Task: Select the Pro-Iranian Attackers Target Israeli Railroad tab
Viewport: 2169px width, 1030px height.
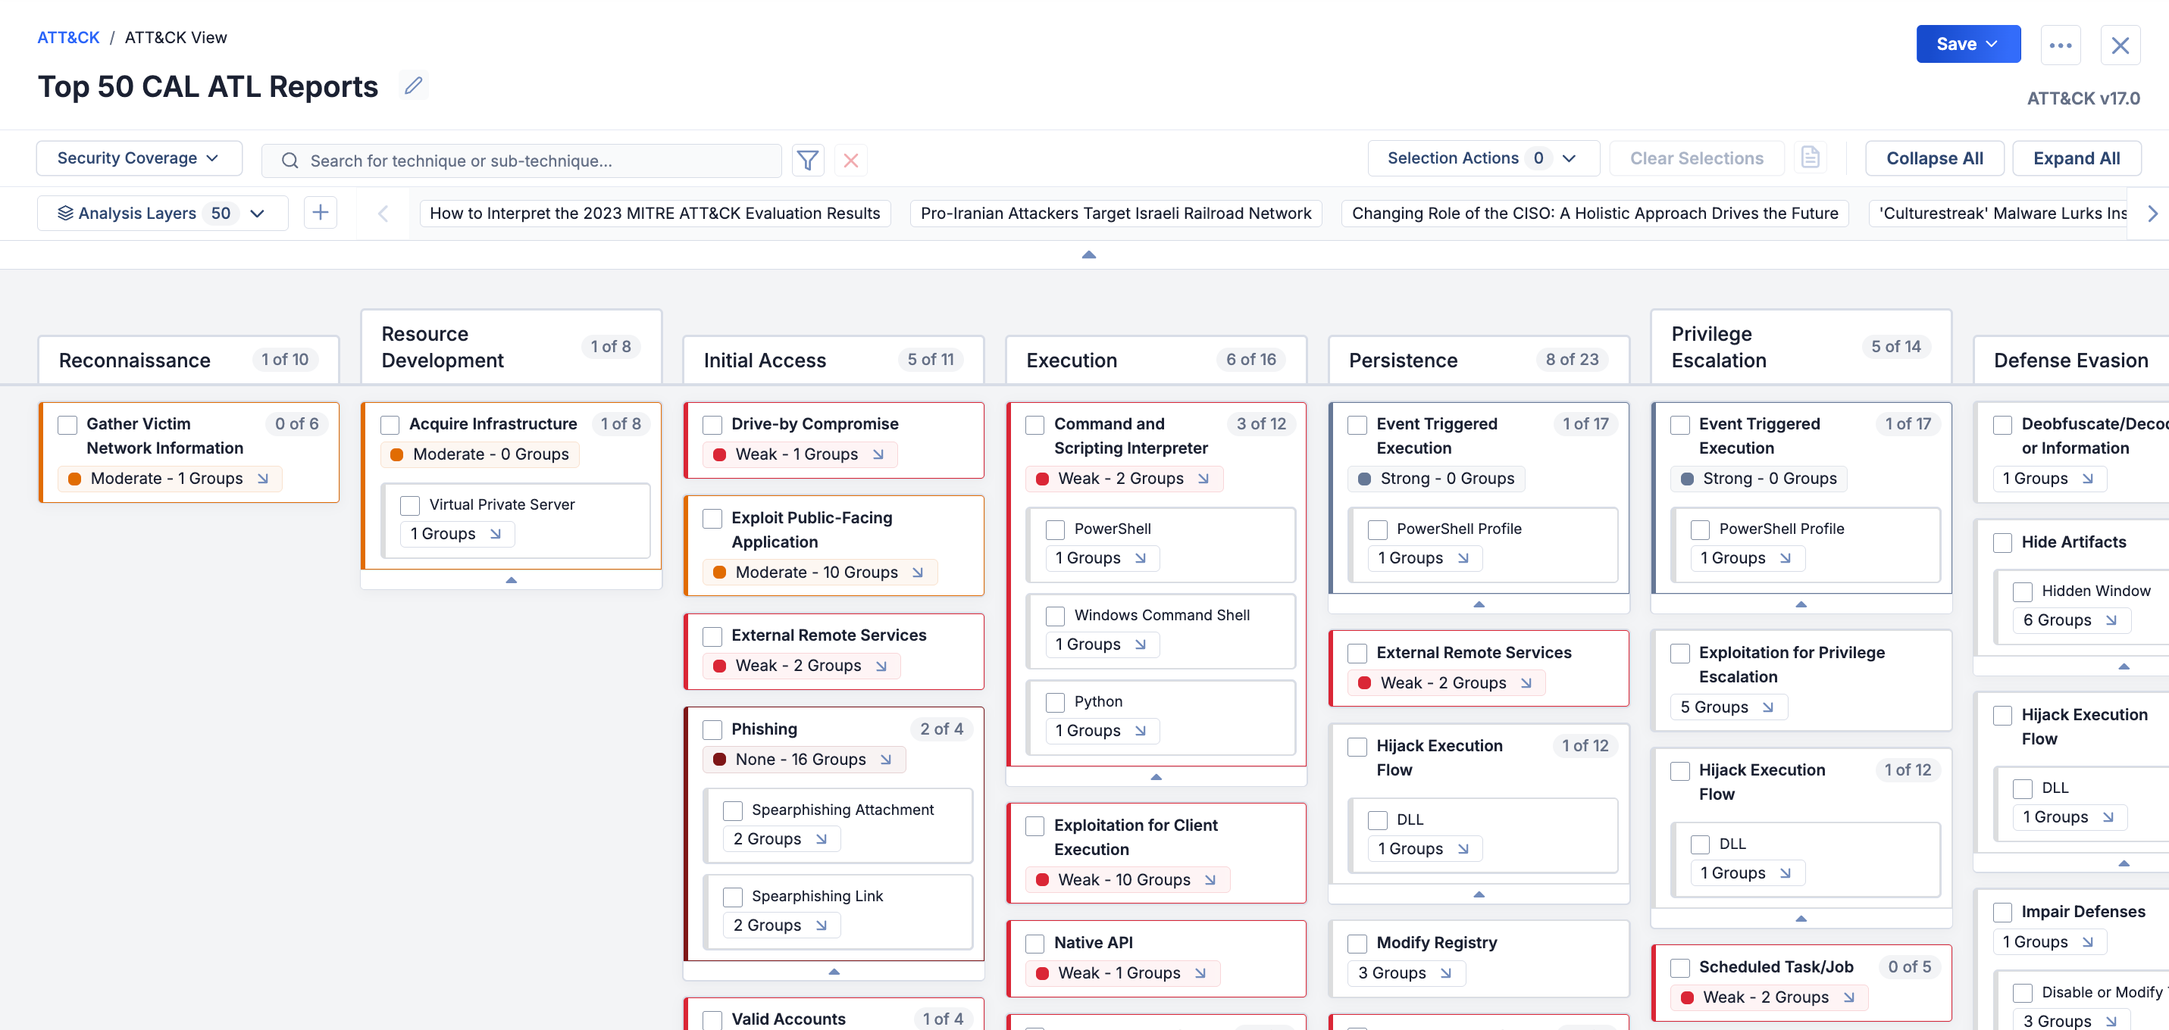Action: [x=1115, y=213]
